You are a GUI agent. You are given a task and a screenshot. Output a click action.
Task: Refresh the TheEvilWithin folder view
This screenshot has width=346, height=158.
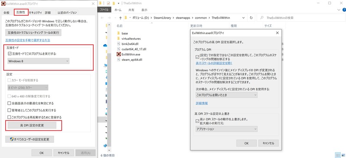(251, 18)
